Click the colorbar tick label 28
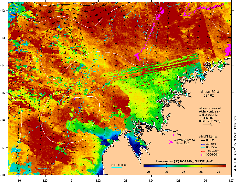The image size is (237, 183). 201,172
